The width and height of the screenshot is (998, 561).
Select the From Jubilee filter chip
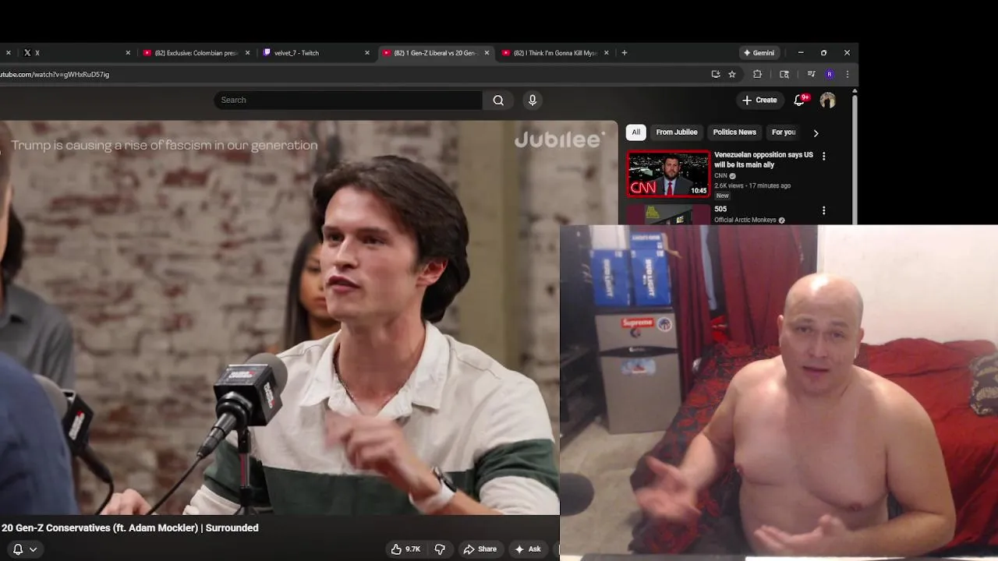[677, 132]
